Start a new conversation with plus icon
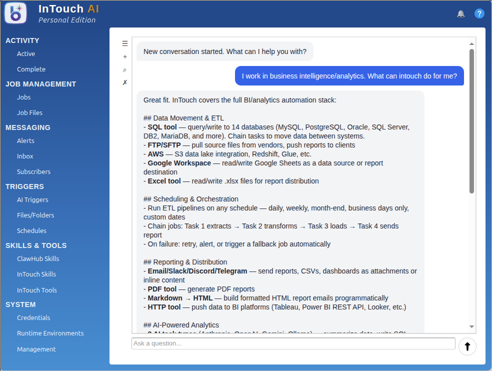The height and width of the screenshot is (371, 492). [125, 57]
